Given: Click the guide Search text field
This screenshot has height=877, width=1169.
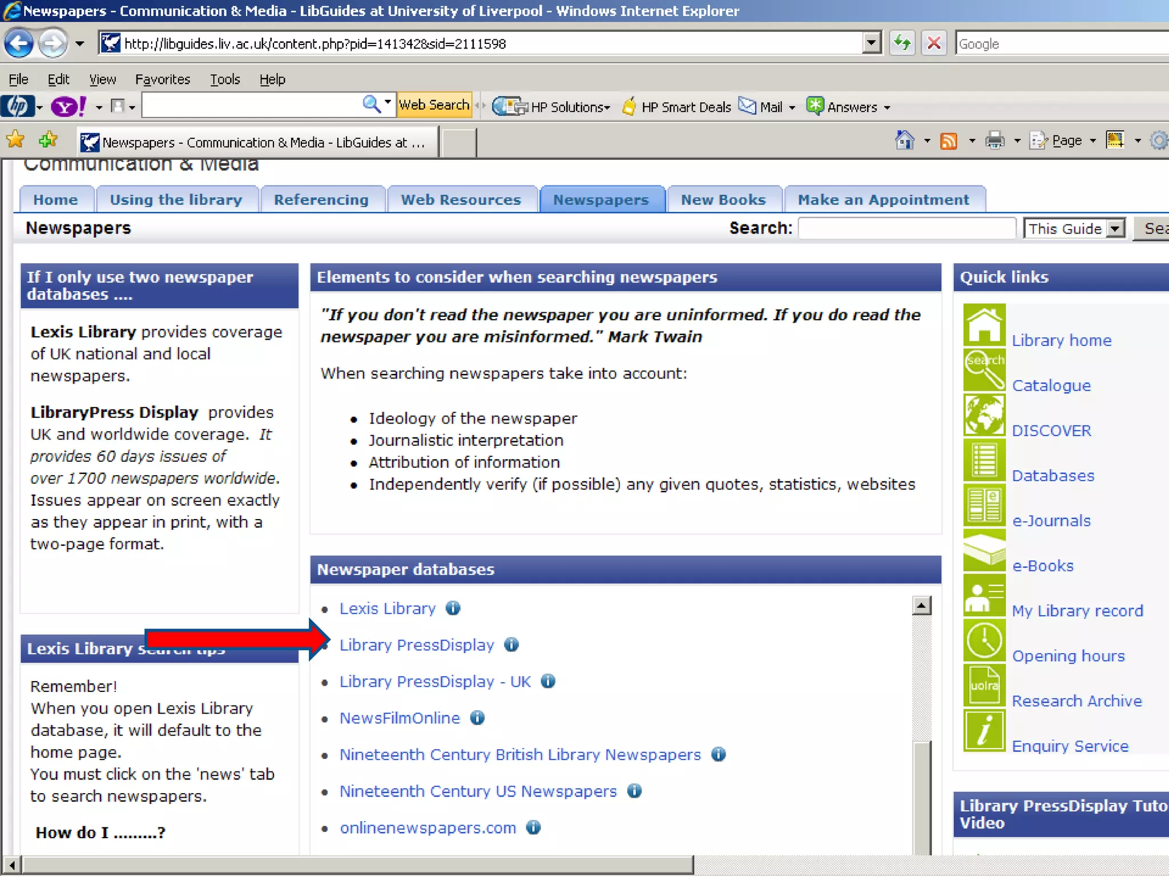Looking at the screenshot, I should 906,229.
